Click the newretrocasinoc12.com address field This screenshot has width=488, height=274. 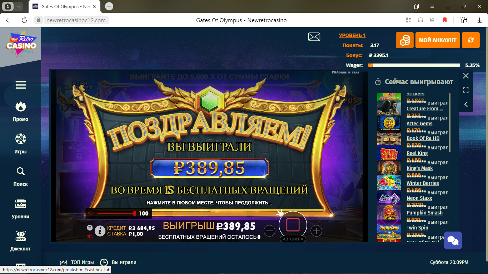pyautogui.click(x=76, y=20)
